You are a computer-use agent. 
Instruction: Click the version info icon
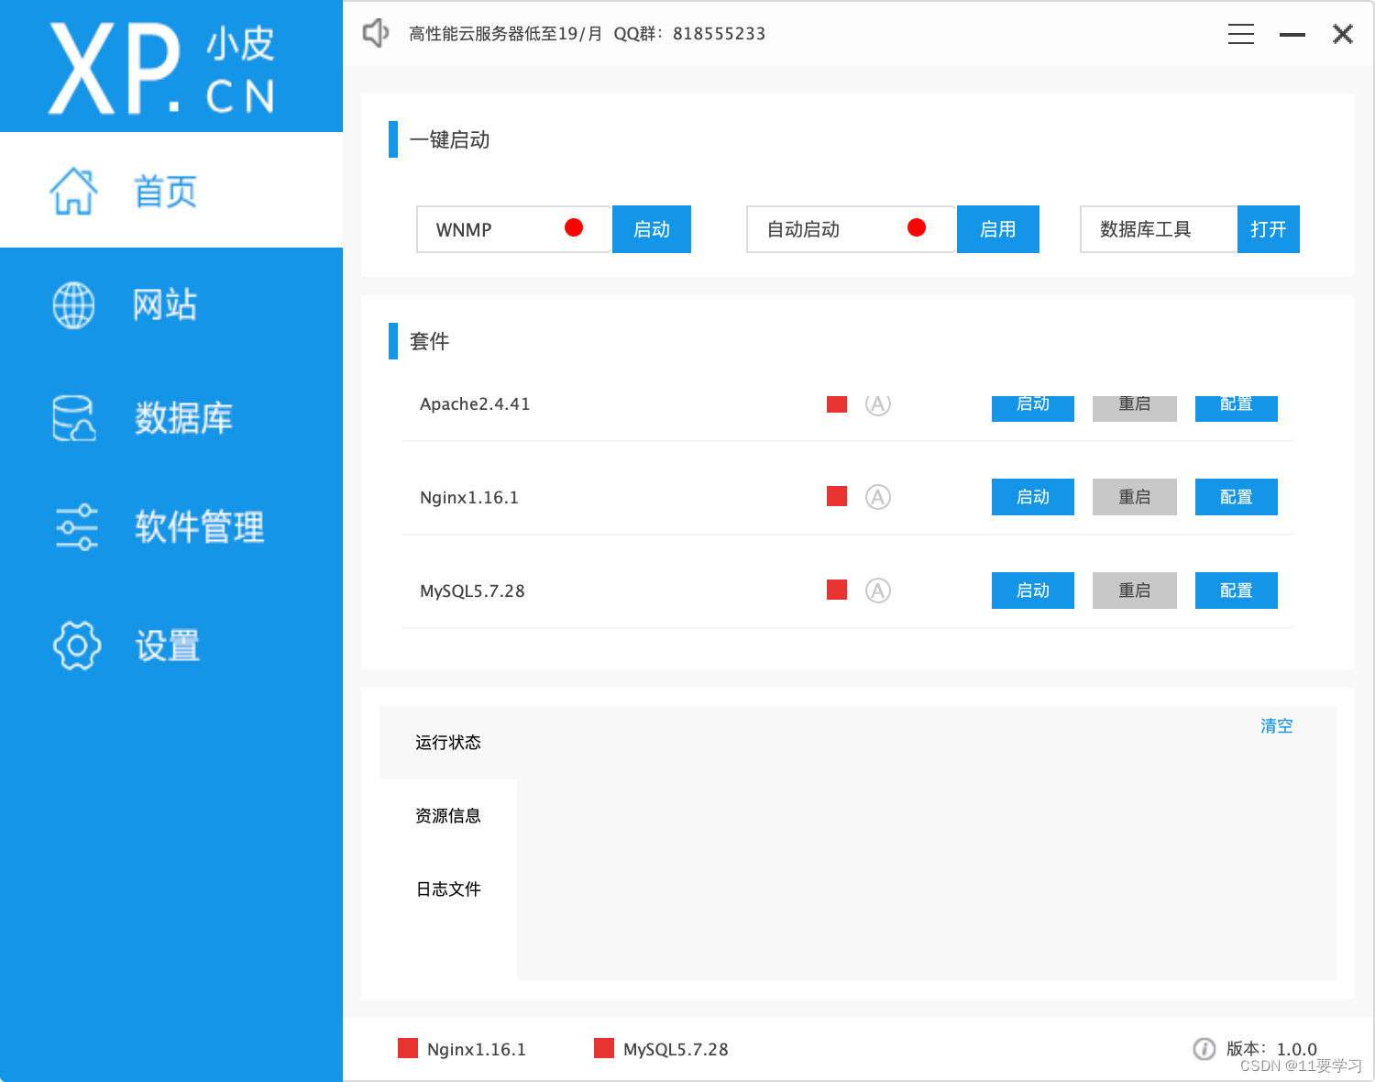tap(1204, 1049)
